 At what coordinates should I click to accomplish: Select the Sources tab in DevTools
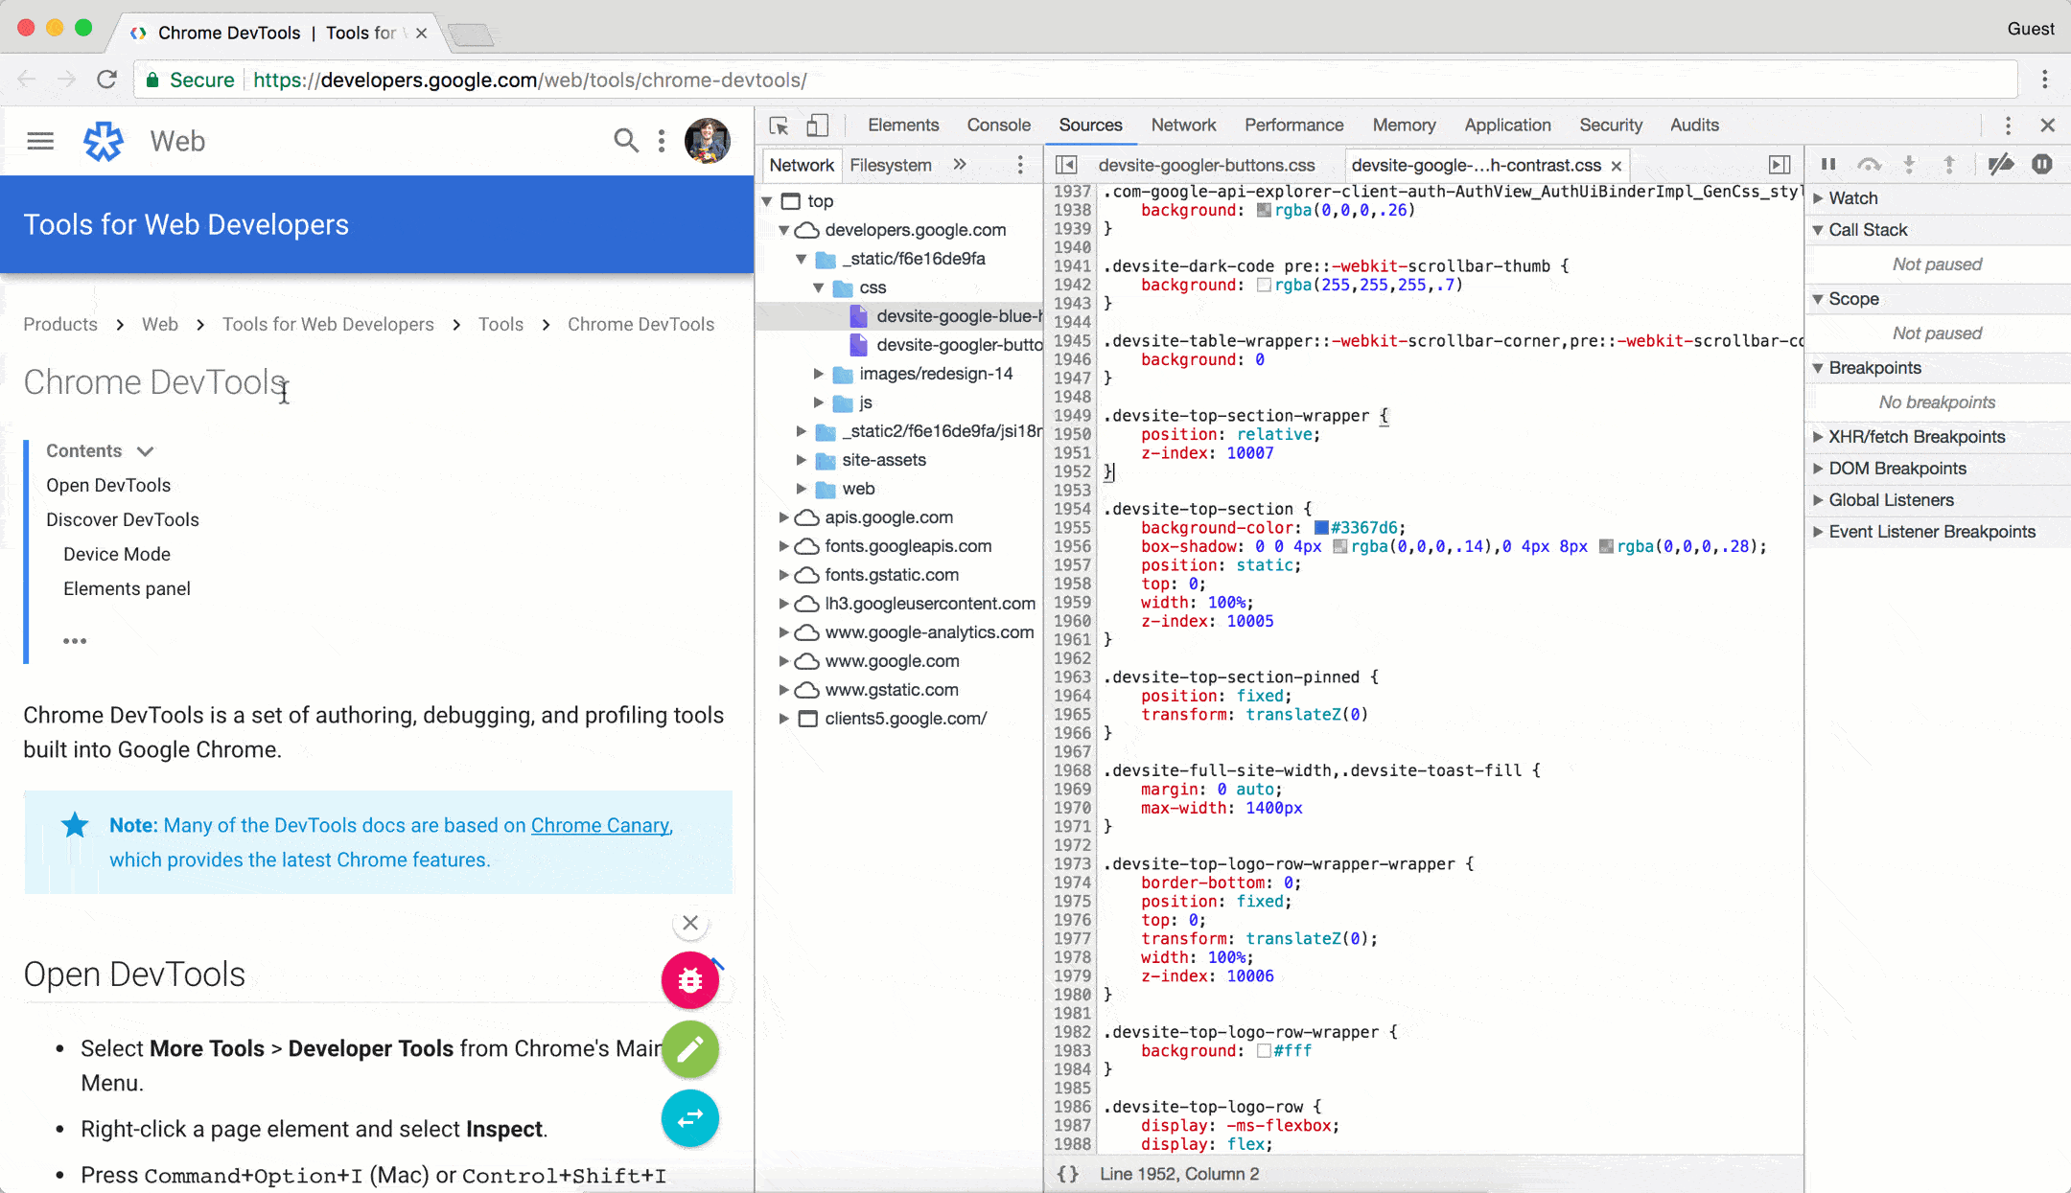coord(1089,126)
